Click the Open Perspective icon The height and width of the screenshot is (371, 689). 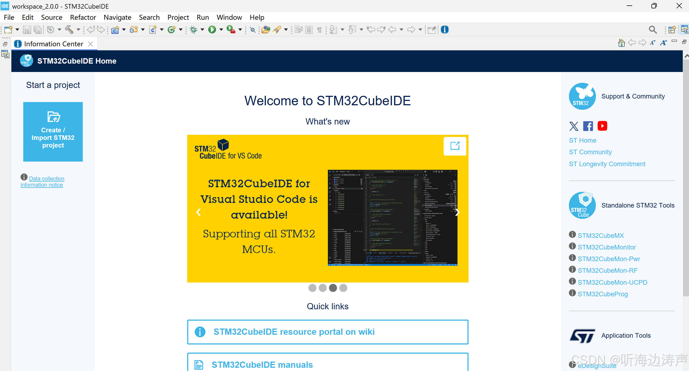click(x=672, y=29)
